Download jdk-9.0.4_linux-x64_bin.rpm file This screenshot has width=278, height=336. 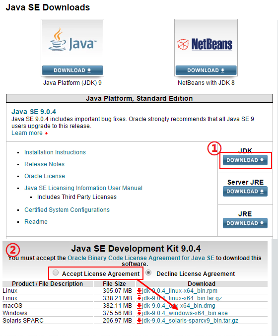click(180, 291)
